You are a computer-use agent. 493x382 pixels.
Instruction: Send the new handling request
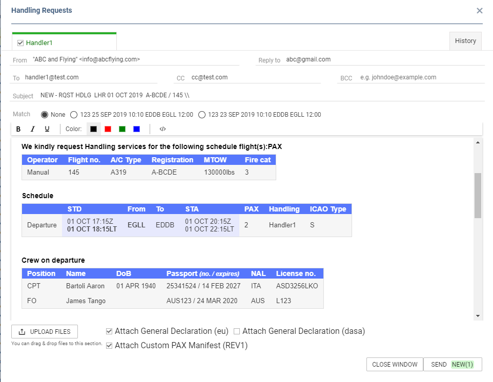453,365
